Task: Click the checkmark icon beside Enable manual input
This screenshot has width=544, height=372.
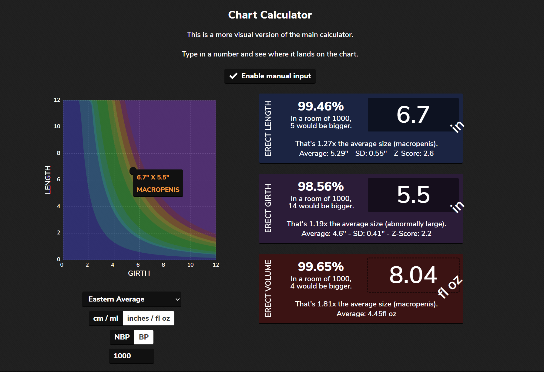Action: coord(233,76)
